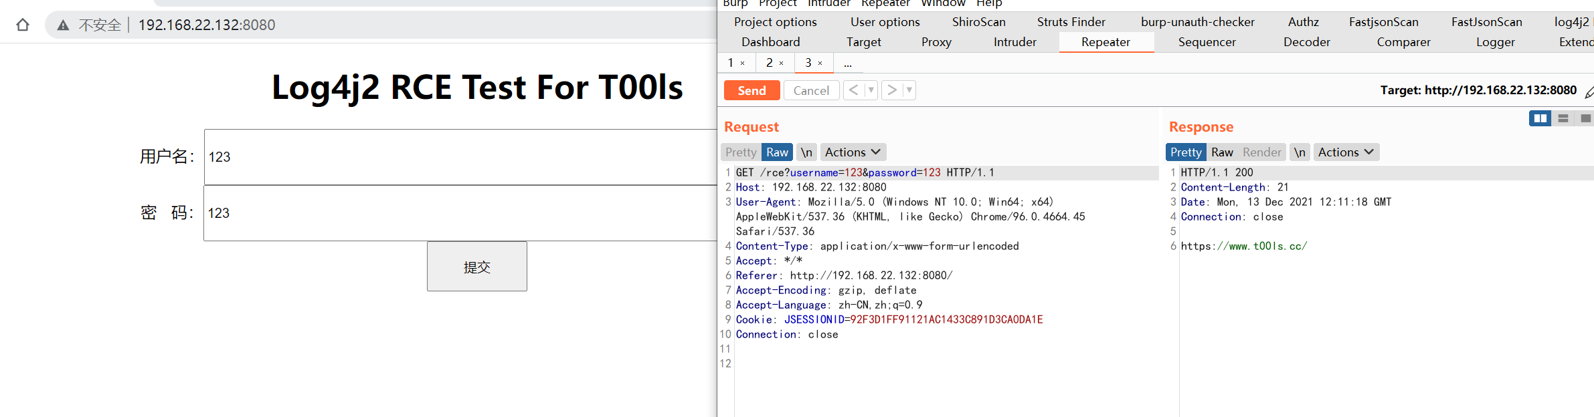This screenshot has height=417, width=1594.
Task: Go to previous request with back arrow
Action: click(854, 90)
